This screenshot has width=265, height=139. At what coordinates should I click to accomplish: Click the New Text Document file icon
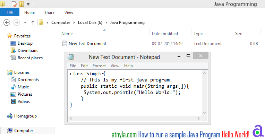(x=65, y=43)
